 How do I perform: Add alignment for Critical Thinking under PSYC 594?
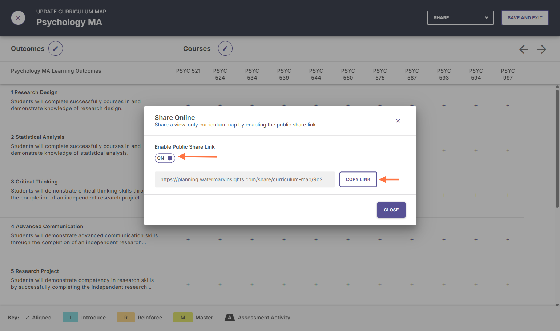click(x=476, y=195)
